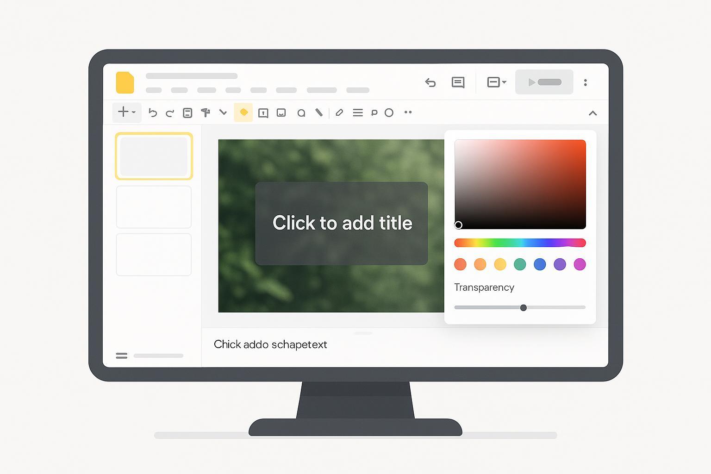711x474 pixels.
Task: Click the yellow Slides document icon
Action: tap(125, 83)
